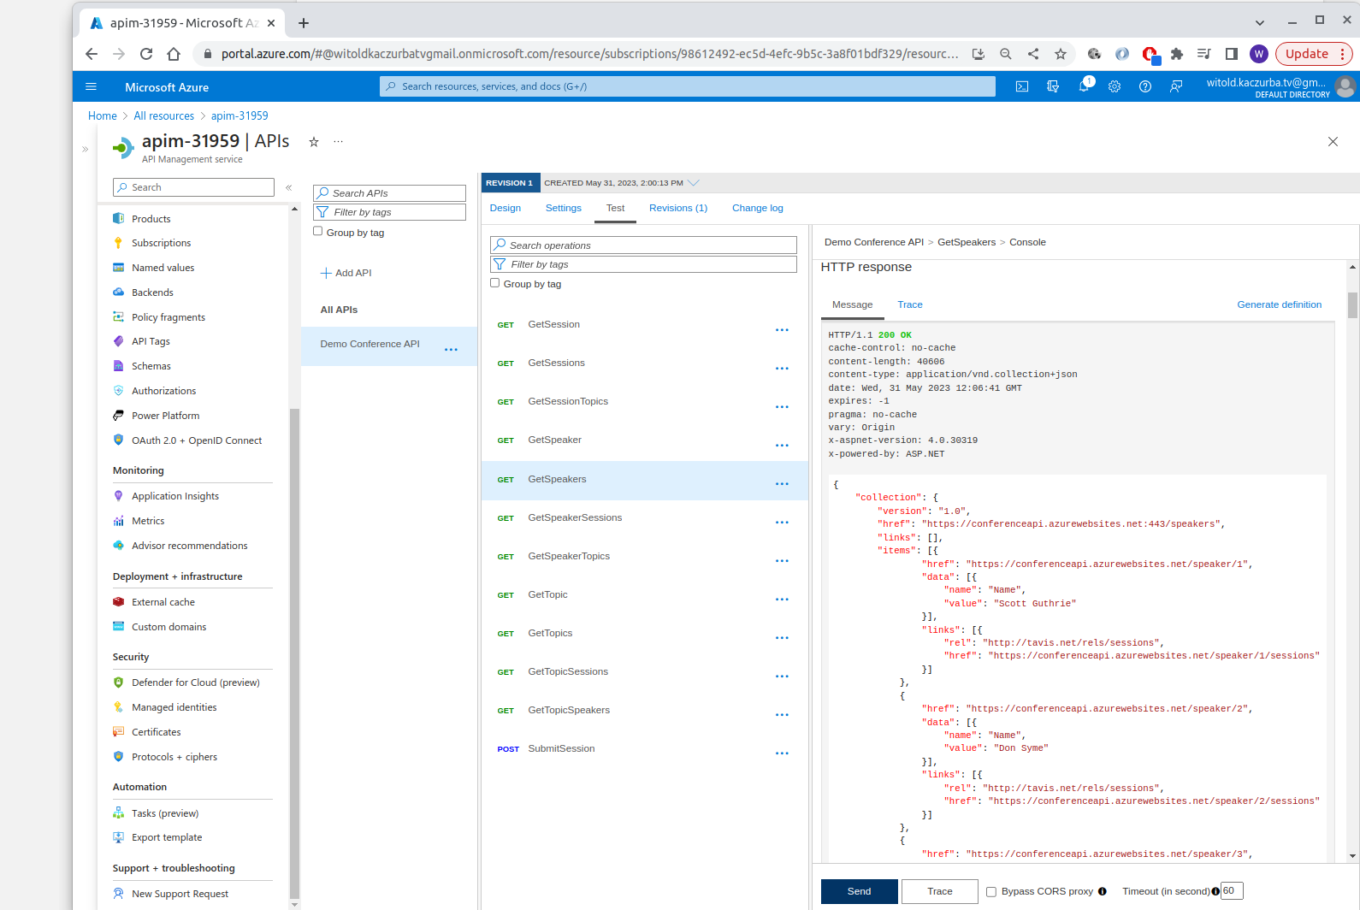Open Metrics

(x=148, y=521)
